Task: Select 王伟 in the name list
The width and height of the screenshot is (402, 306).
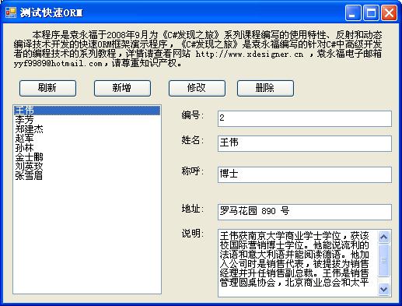Action: point(87,111)
